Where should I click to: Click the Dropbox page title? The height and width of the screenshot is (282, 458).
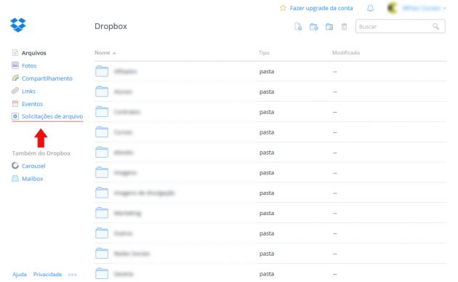point(111,26)
